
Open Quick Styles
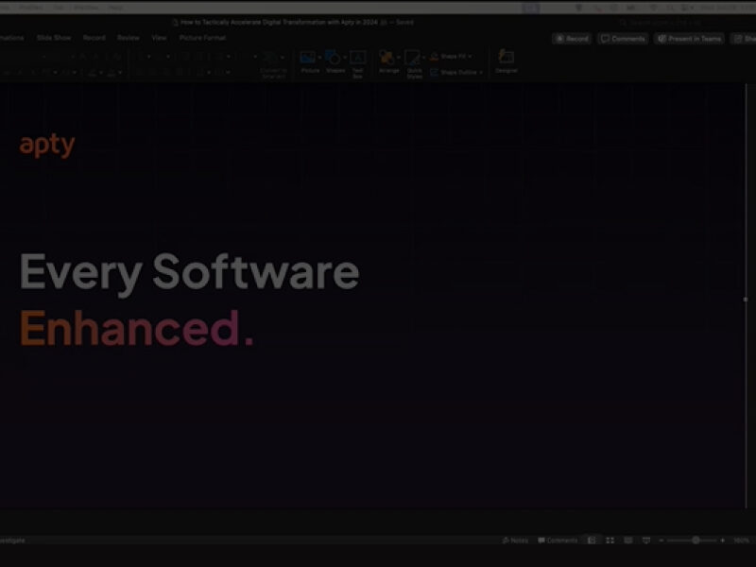coord(413,59)
